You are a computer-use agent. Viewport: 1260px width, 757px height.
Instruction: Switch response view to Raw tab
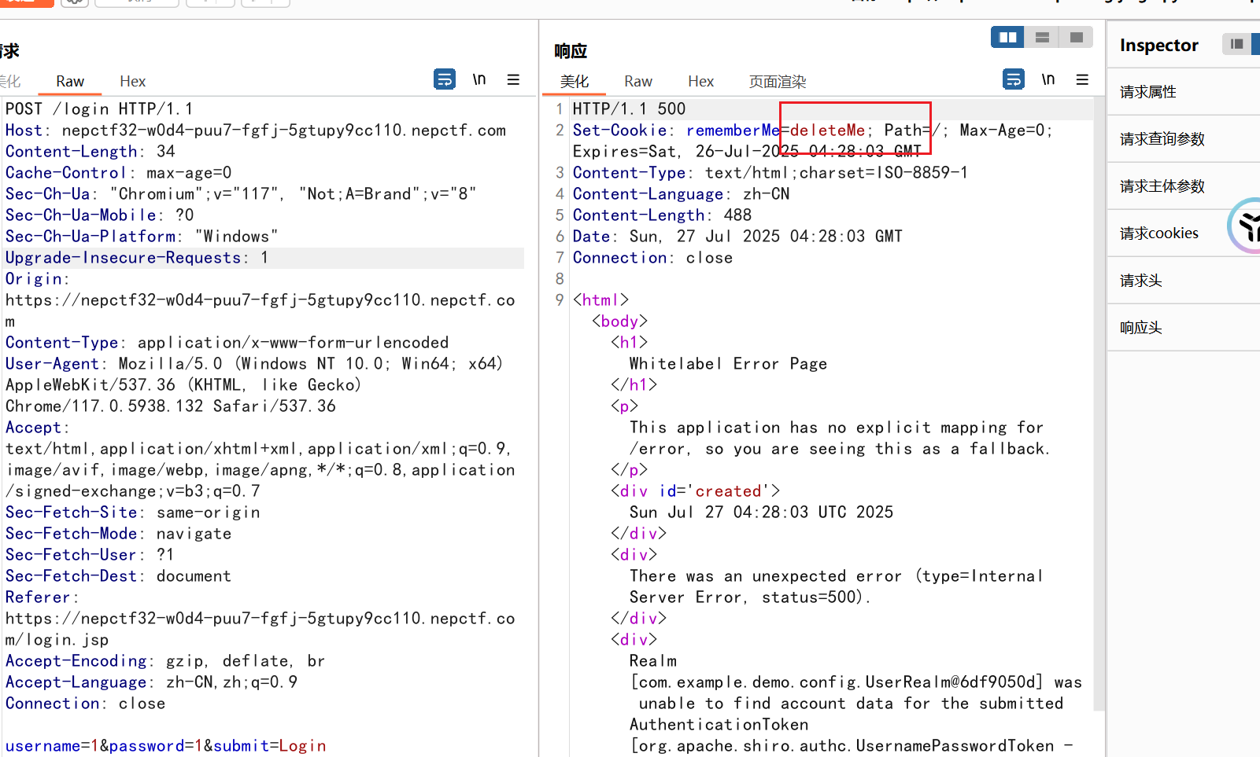point(637,81)
